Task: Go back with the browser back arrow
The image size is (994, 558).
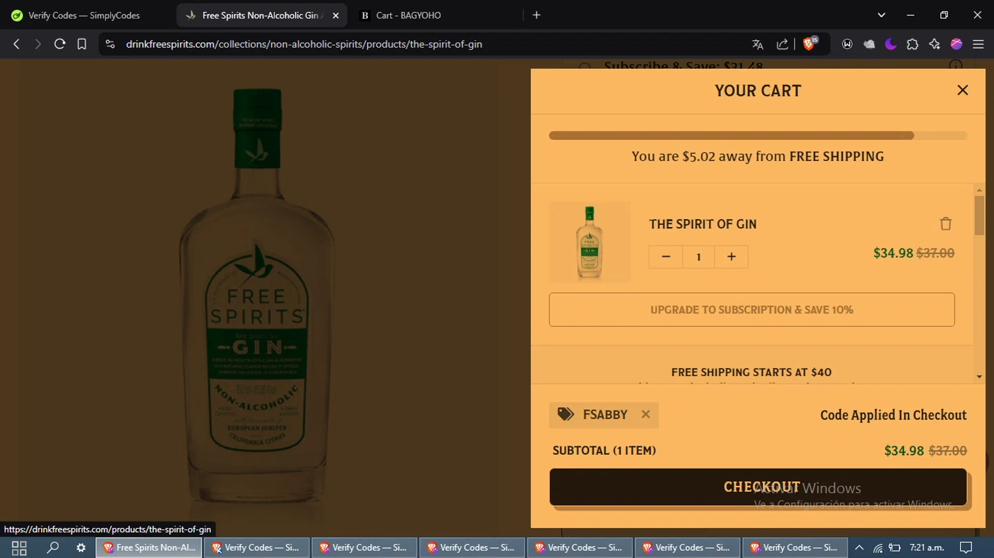Action: pos(17,44)
